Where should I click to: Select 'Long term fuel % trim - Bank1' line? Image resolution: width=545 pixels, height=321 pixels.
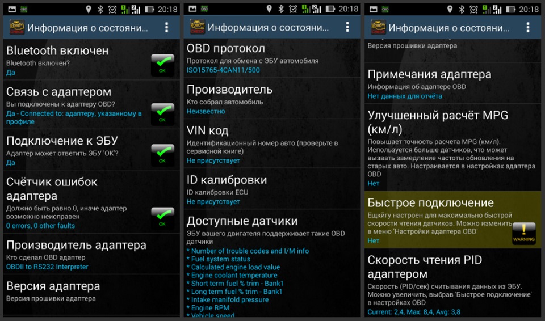click(234, 292)
